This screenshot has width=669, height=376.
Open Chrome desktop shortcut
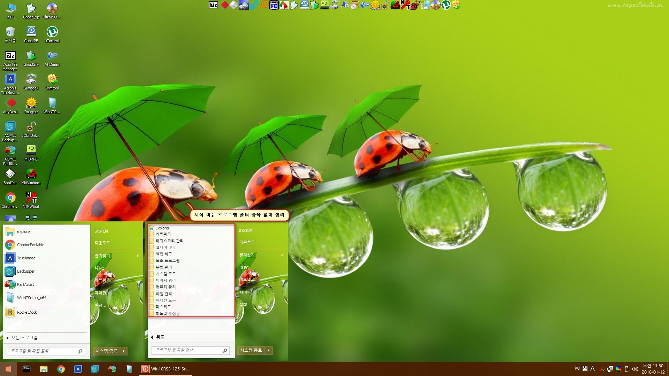tap(10, 201)
